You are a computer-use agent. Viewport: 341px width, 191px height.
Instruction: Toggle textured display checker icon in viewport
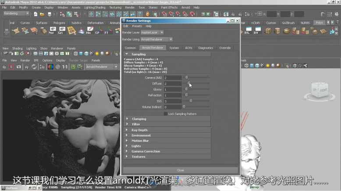coord(262,65)
